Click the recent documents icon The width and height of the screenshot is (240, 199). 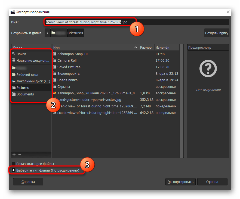tap(14, 60)
